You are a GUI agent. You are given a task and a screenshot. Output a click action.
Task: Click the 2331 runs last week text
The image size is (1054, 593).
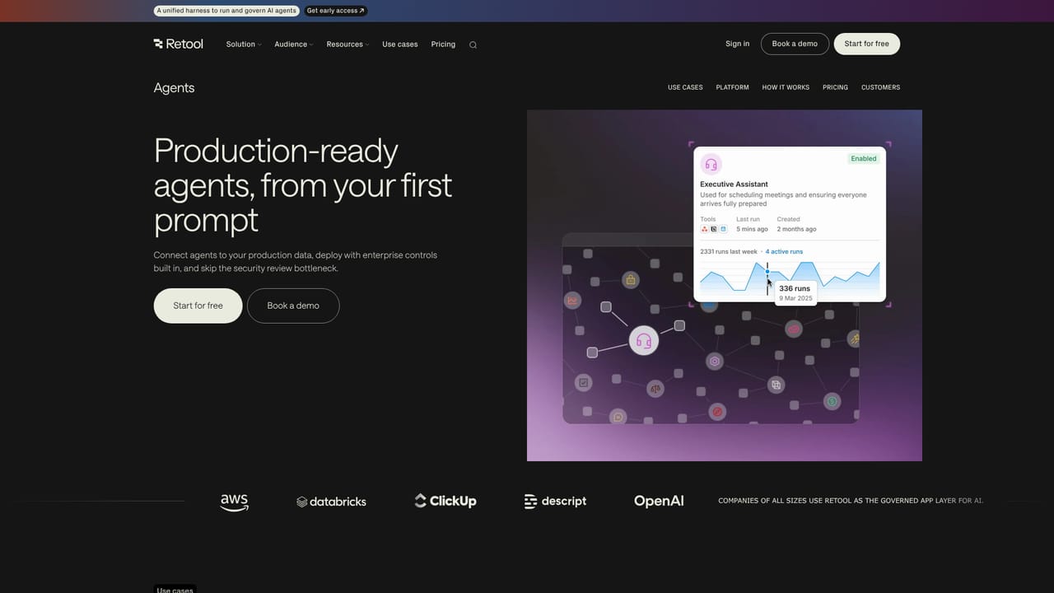pos(729,251)
